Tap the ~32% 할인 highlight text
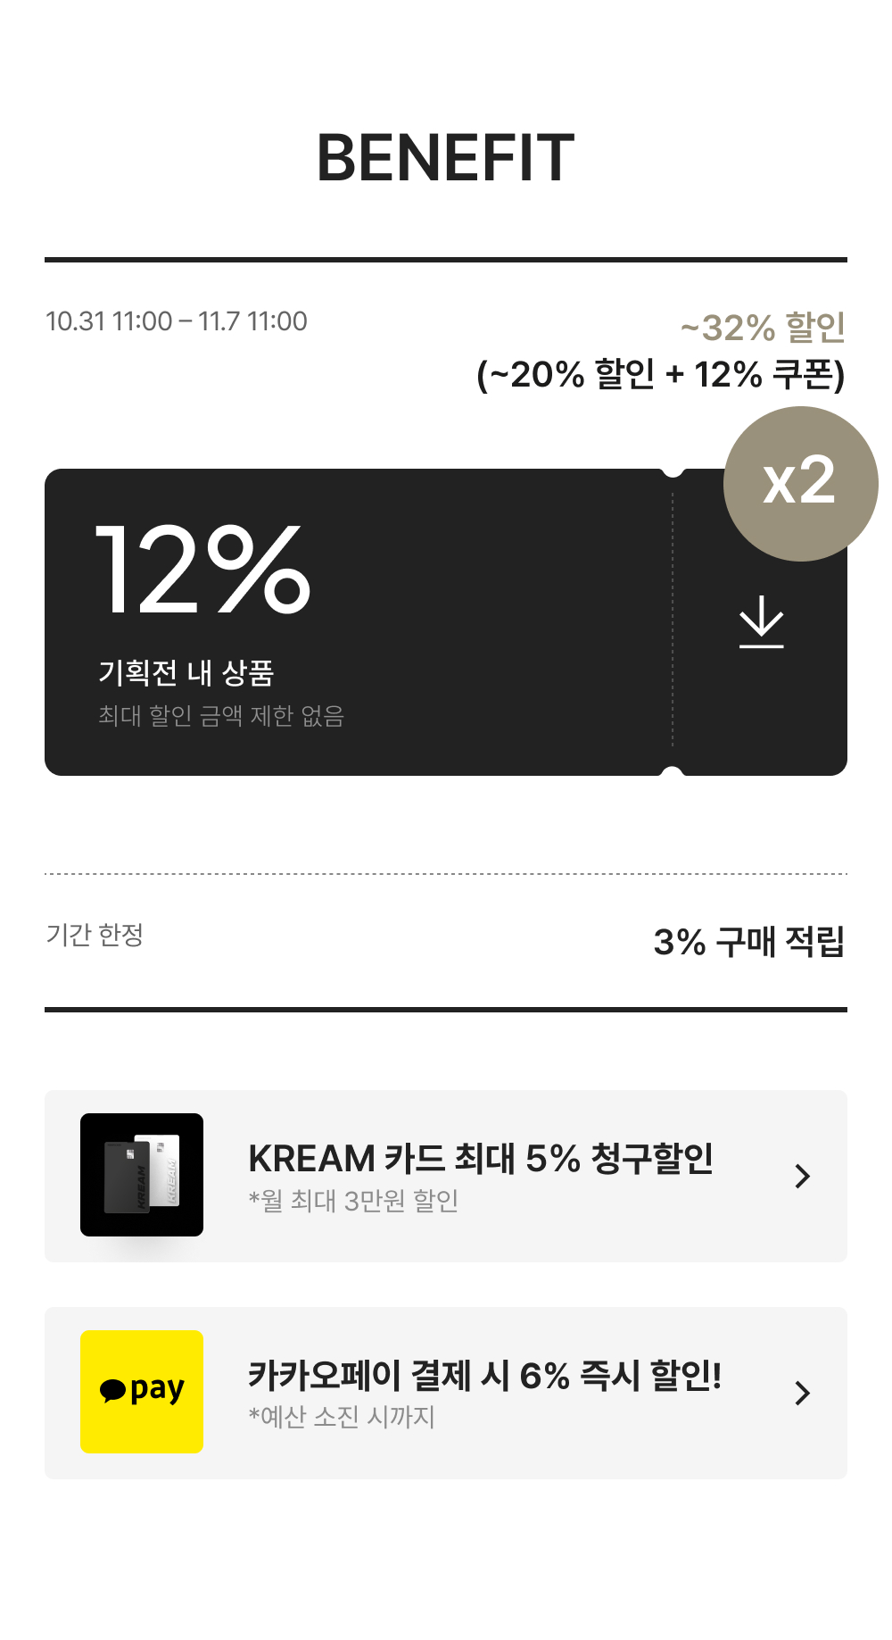Image resolution: width=892 pixels, height=1640 pixels. point(762,328)
